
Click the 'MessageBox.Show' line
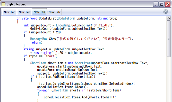(82, 39)
